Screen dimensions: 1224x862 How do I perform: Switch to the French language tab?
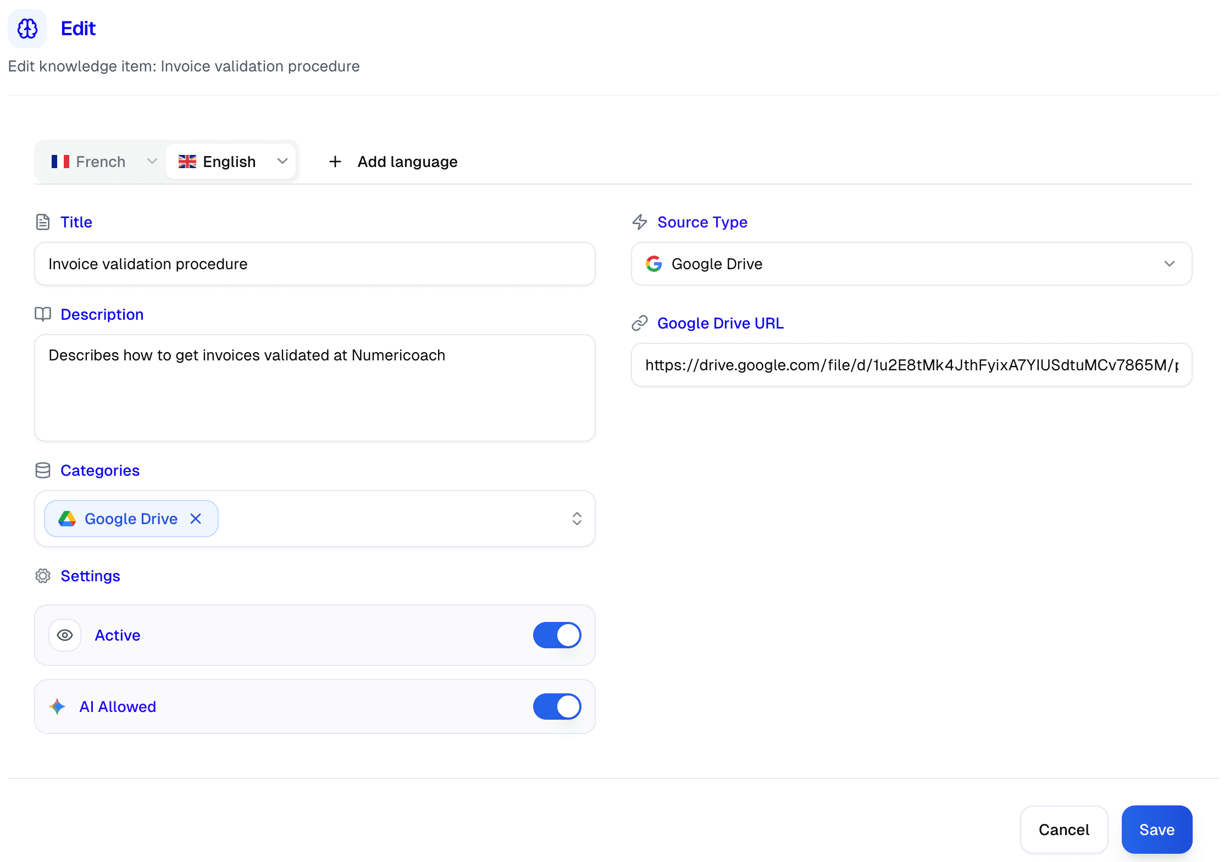click(x=100, y=161)
